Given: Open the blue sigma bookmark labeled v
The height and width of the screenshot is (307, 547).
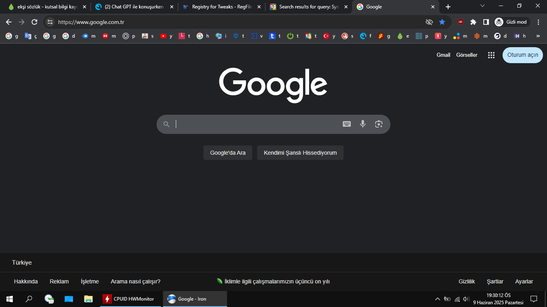Looking at the screenshot, I should point(257,36).
